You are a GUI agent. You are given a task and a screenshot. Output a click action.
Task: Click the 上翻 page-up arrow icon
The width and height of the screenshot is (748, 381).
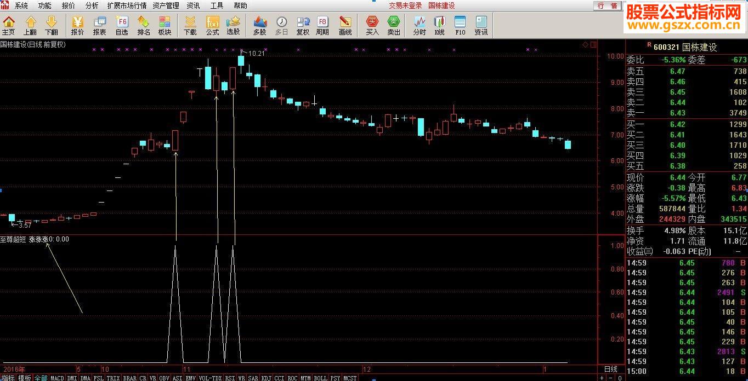click(x=30, y=25)
